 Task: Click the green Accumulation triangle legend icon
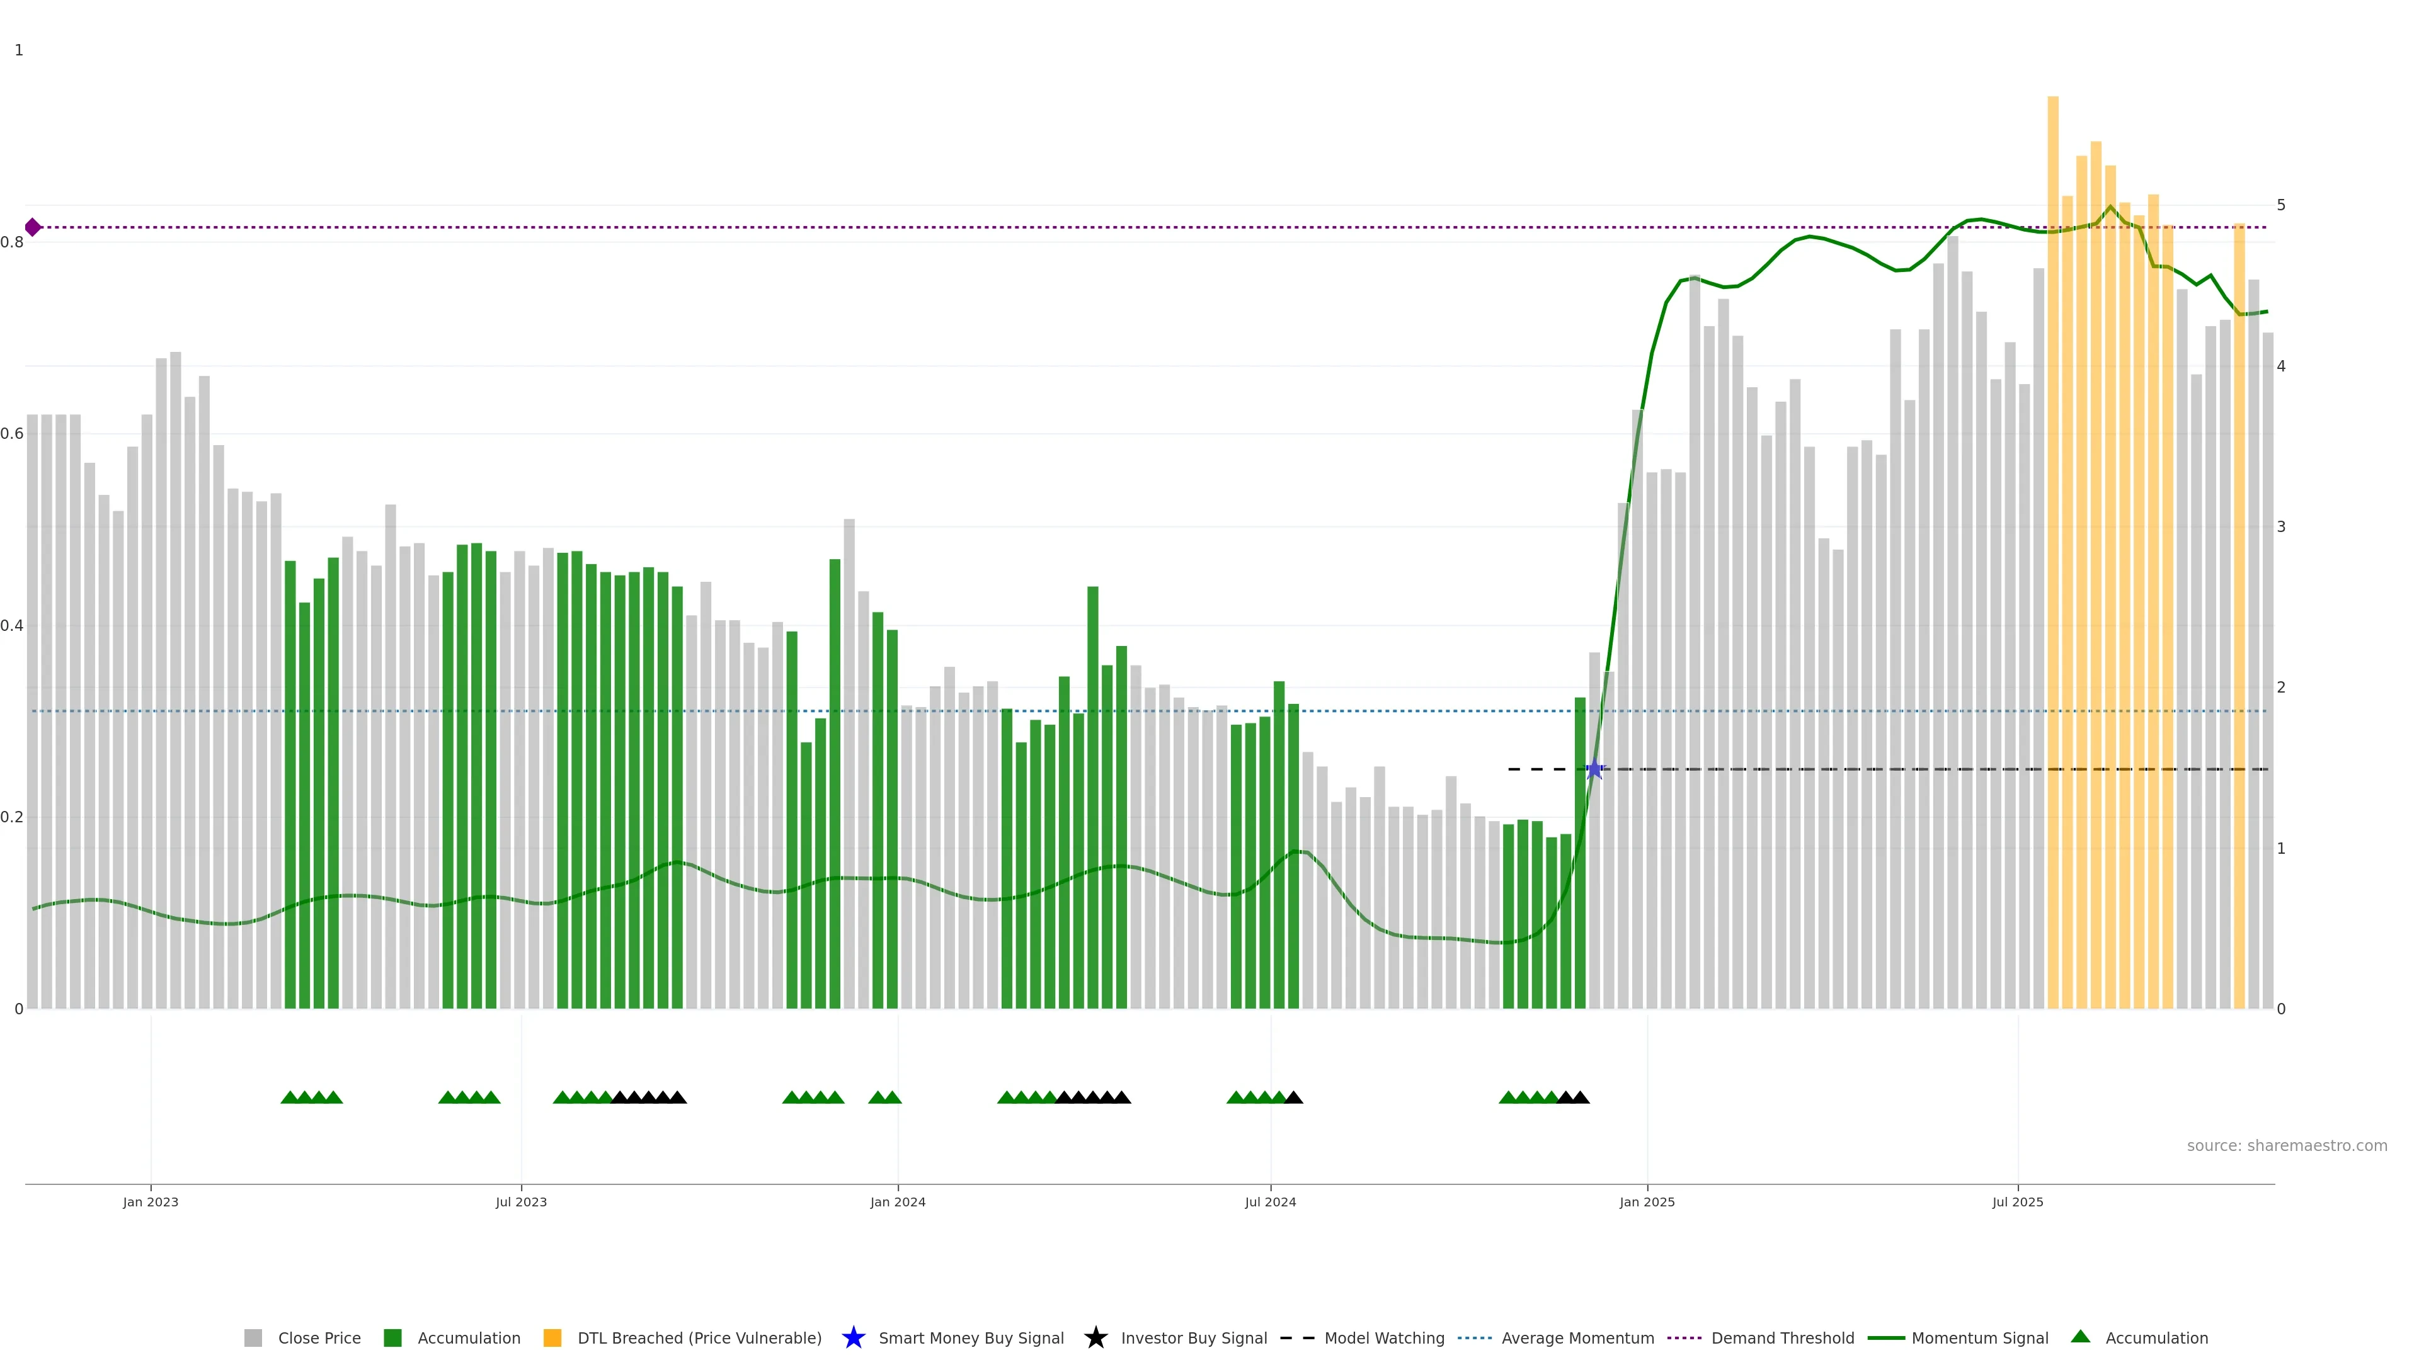(2080, 1337)
